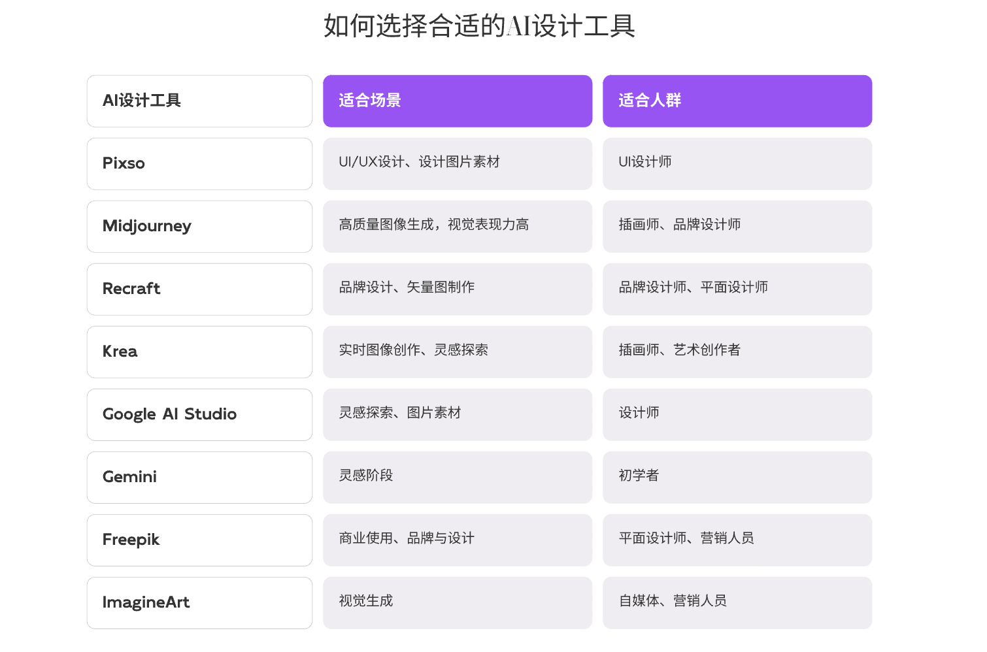The height and width of the screenshot is (652, 987).
Task: Click the Gemini tool card
Action: pos(199,477)
